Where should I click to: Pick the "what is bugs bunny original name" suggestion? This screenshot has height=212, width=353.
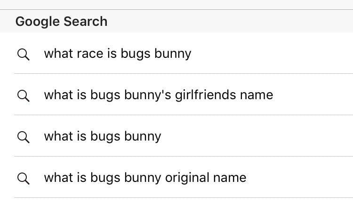145,178
